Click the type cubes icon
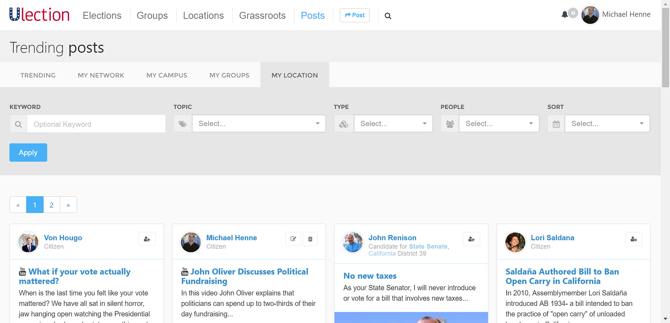Image resolution: width=670 pixels, height=323 pixels. [x=344, y=124]
